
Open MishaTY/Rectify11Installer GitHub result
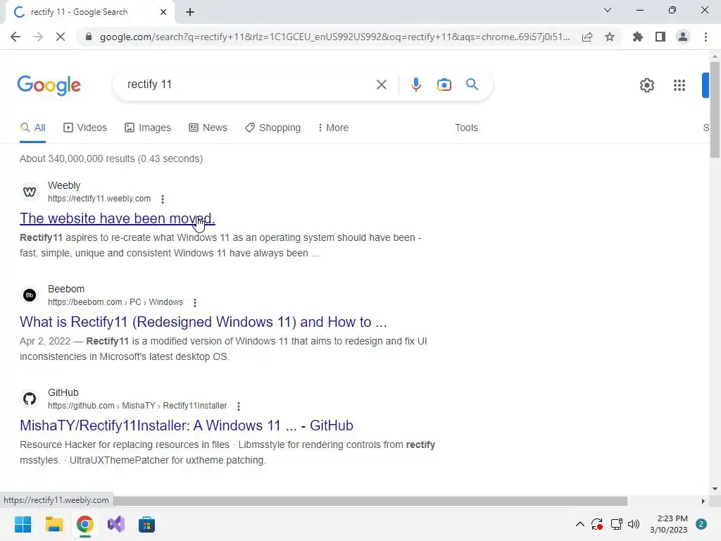186,425
